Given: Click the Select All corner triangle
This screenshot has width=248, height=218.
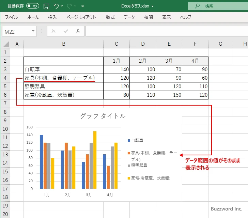Looking at the screenshot, I should pos(6,44).
